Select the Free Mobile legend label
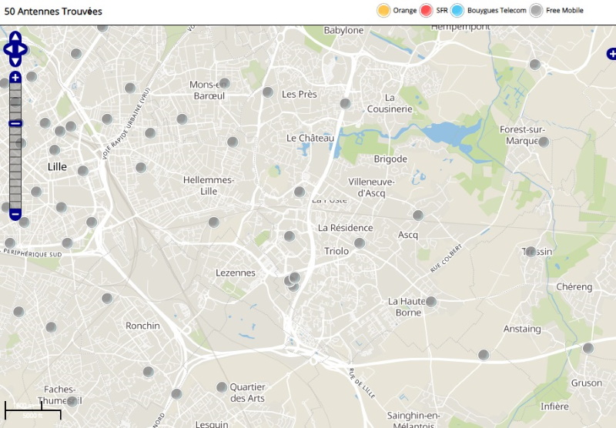 pyautogui.click(x=564, y=11)
